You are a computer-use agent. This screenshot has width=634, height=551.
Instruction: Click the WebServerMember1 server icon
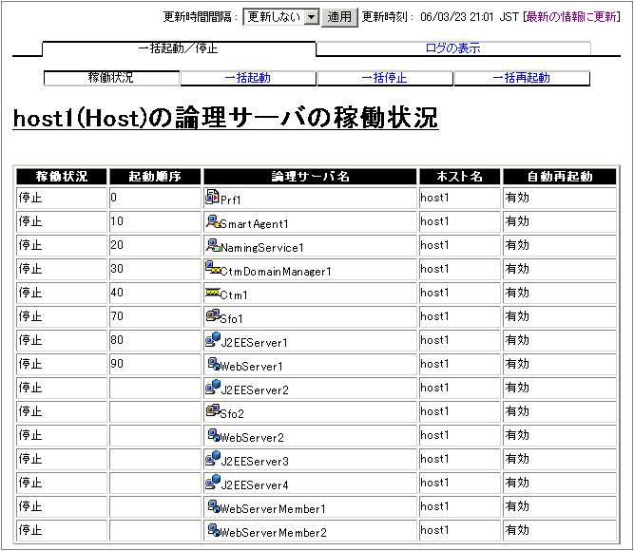click(214, 506)
